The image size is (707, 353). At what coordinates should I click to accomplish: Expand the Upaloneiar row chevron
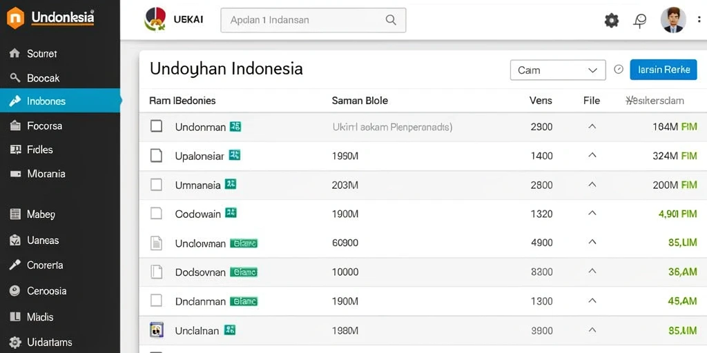tap(592, 155)
